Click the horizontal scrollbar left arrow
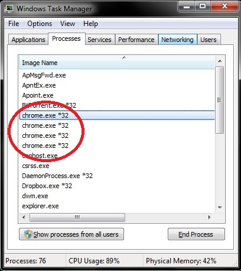 [24, 217]
